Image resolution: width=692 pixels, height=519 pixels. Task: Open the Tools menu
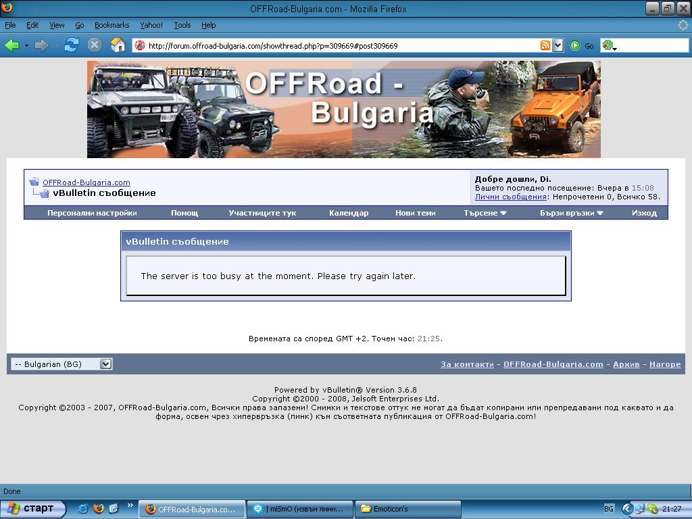click(x=182, y=25)
